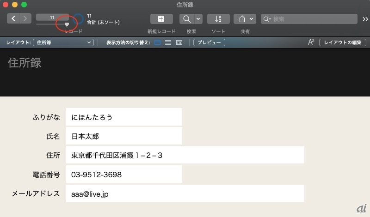
Task: Open the レイアウト layout dropdown
Action: pyautogui.click(x=63, y=42)
